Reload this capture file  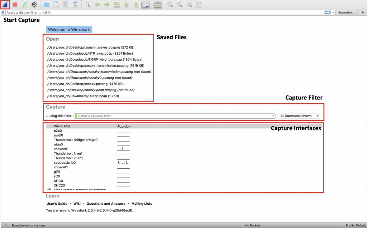tap(75, 4)
